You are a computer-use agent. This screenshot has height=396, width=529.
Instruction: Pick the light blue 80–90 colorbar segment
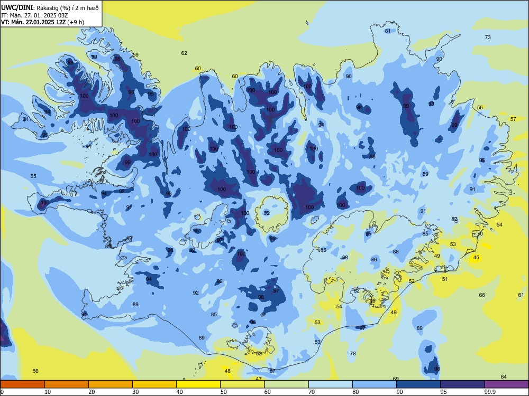[375, 384]
